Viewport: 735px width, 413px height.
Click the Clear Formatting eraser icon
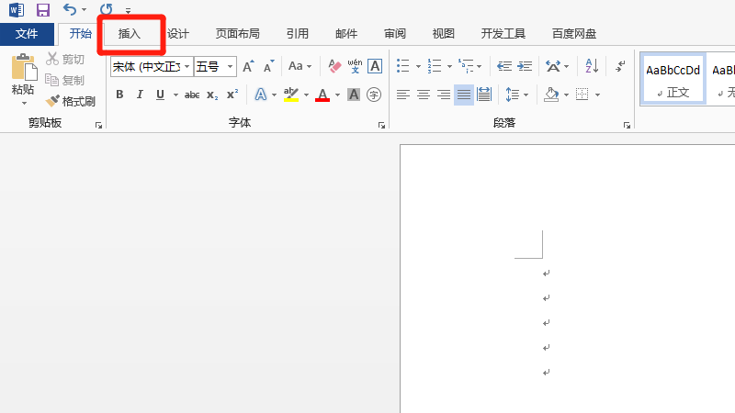click(x=334, y=66)
